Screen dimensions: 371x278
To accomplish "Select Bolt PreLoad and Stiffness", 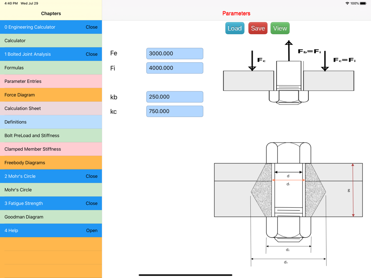I will coord(51,135).
